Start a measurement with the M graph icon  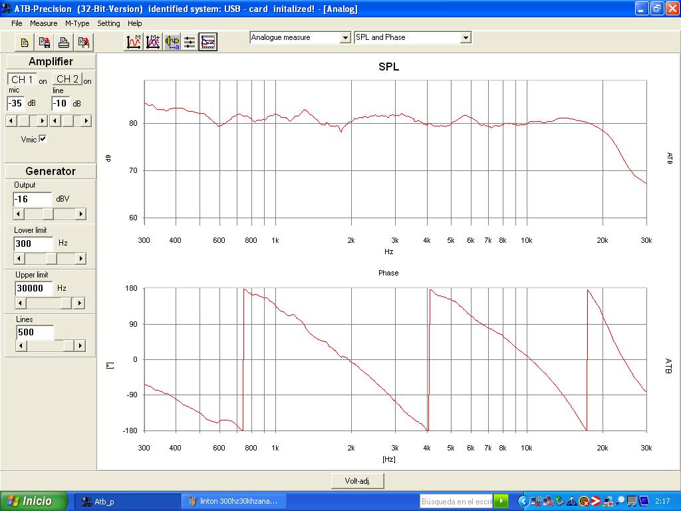click(134, 42)
